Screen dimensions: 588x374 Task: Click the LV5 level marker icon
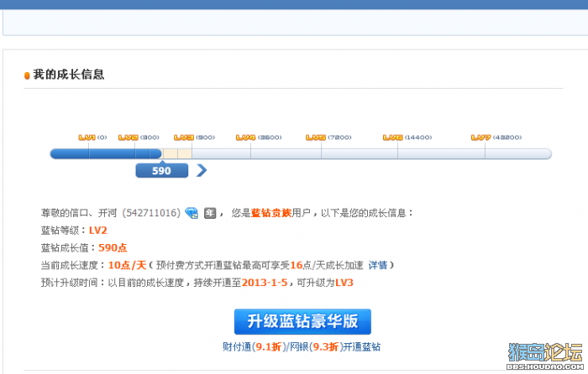point(316,138)
